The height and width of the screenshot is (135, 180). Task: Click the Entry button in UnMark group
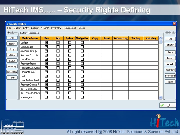170,52
